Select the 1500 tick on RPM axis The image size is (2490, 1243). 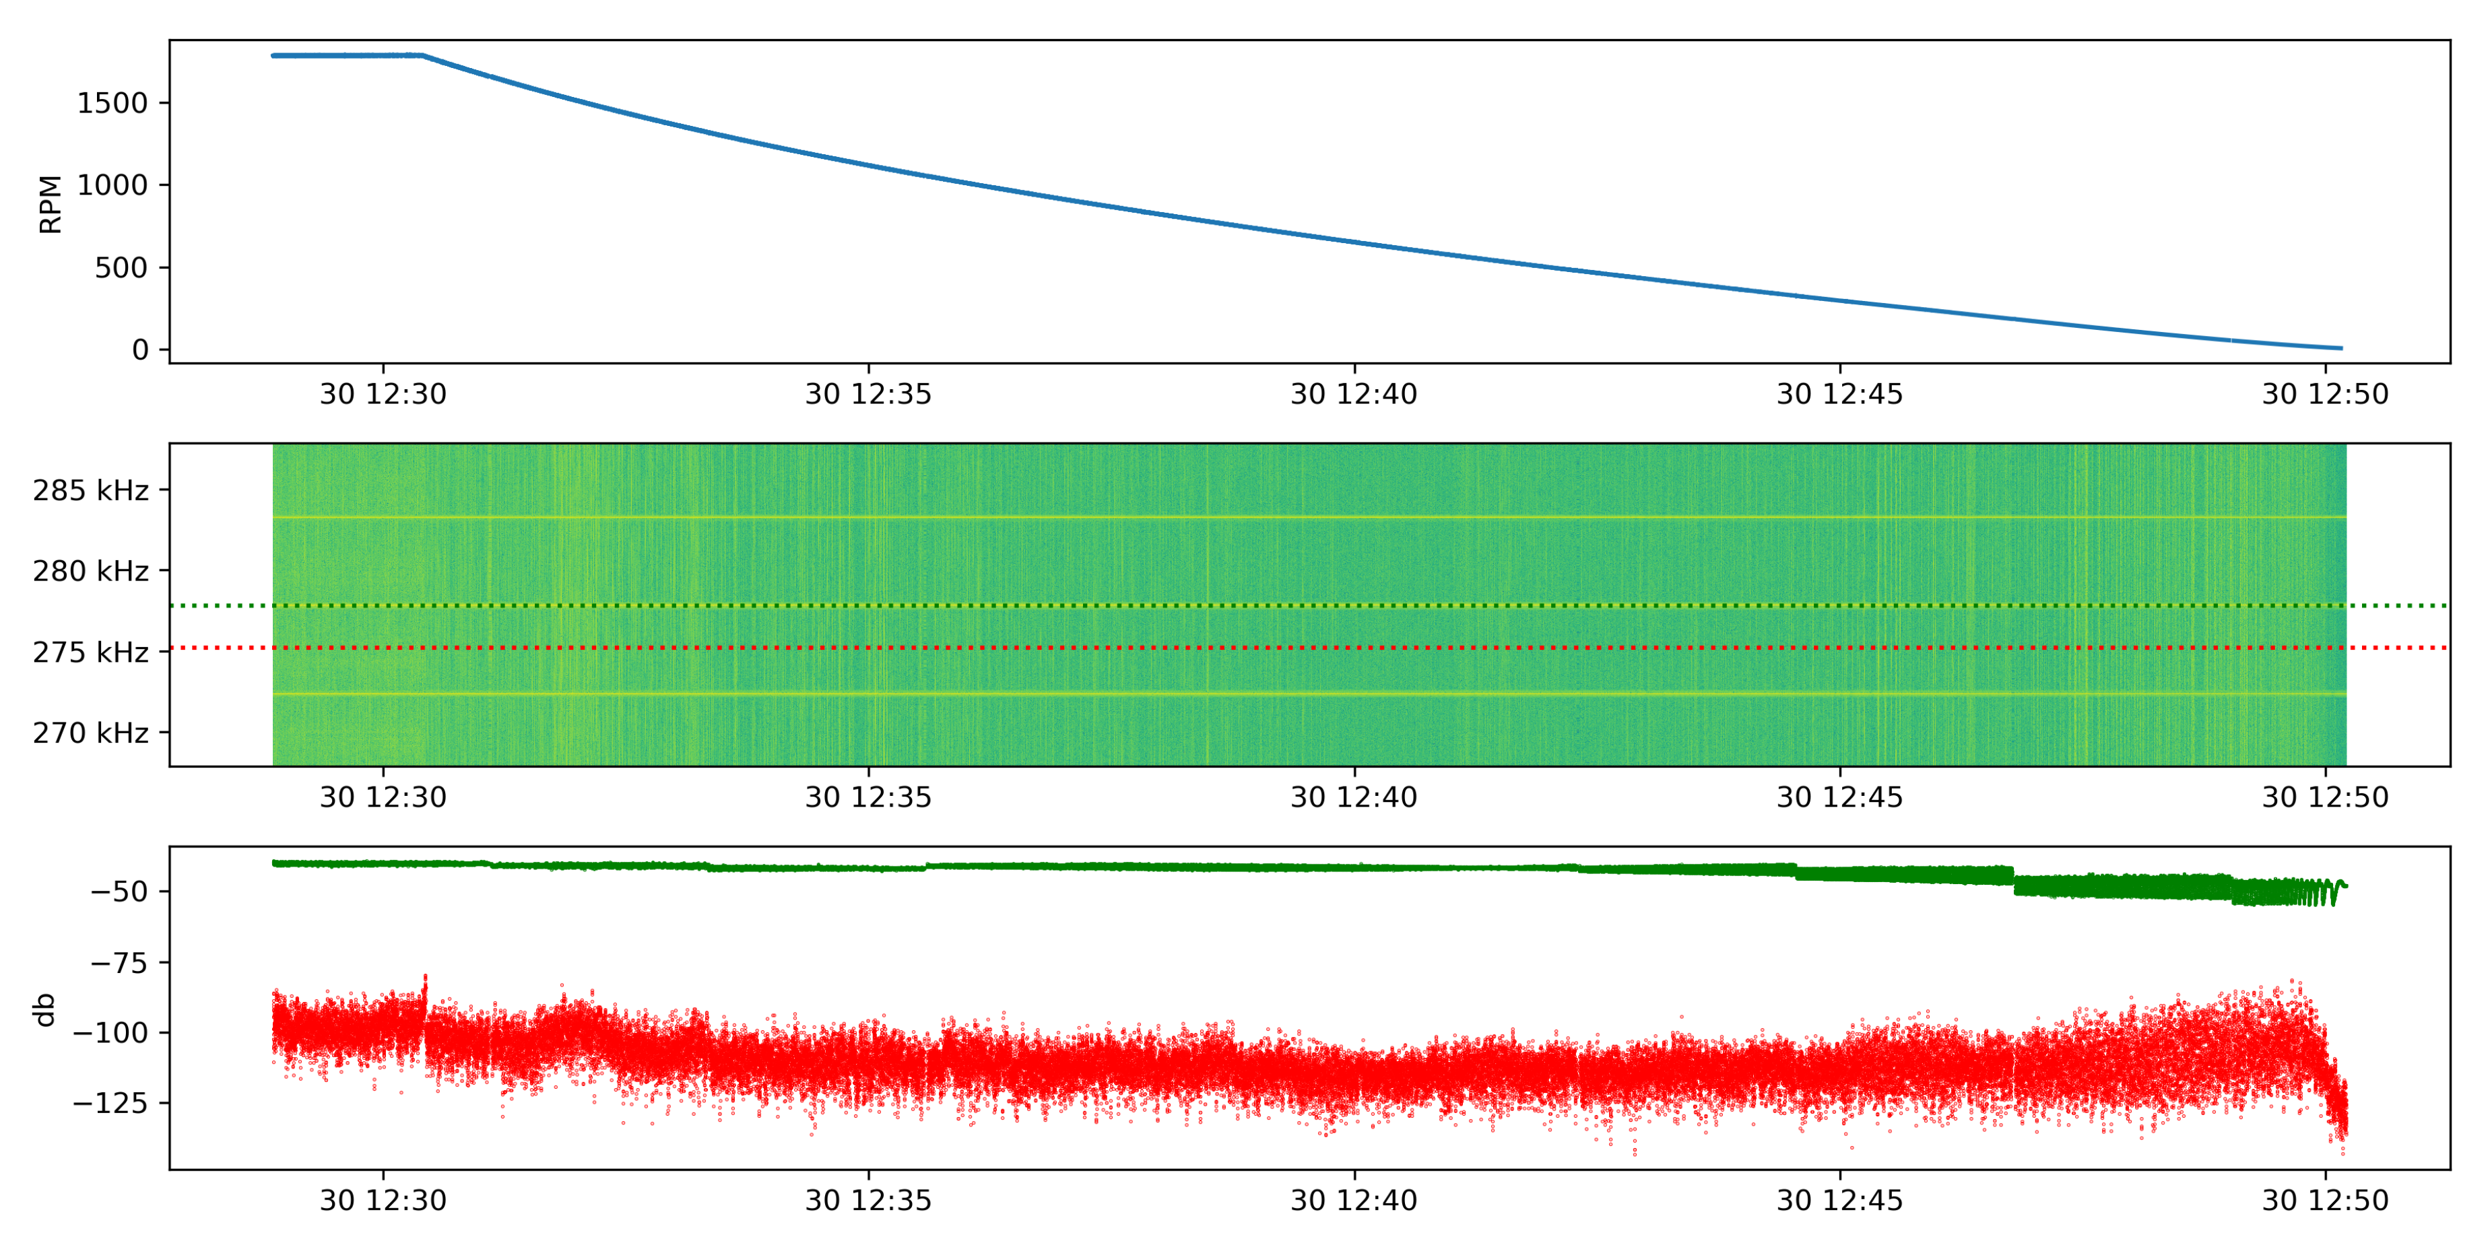pos(112,104)
